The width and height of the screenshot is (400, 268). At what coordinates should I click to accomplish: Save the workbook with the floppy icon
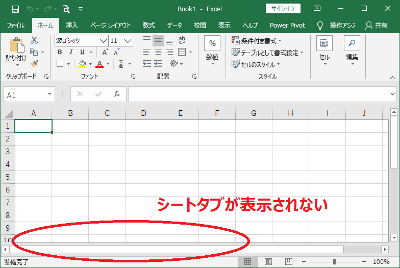click(15, 9)
